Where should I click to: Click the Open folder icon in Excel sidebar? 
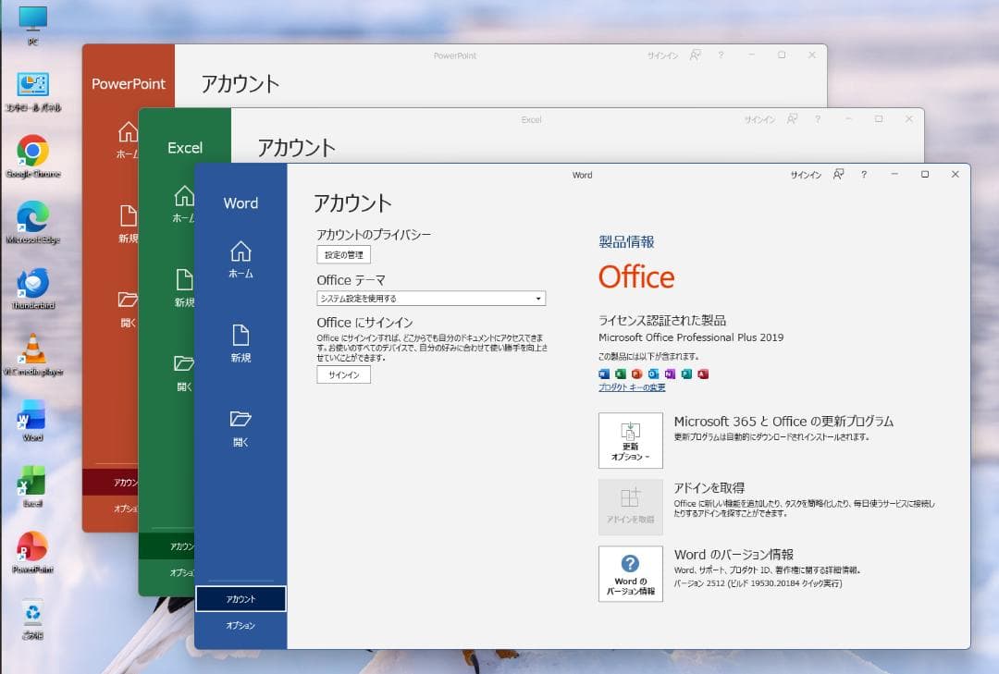[x=183, y=363]
